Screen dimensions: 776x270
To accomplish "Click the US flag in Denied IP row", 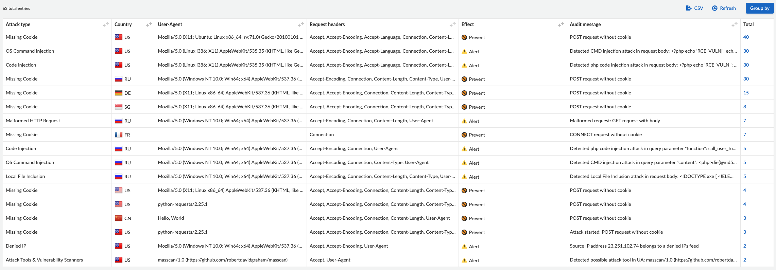I will [x=119, y=246].
